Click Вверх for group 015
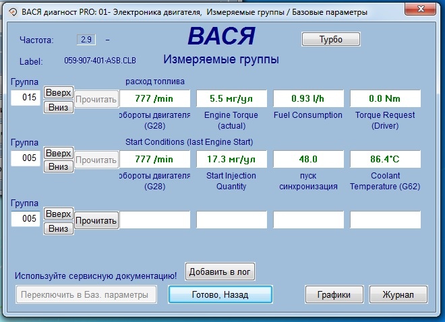 (59, 92)
